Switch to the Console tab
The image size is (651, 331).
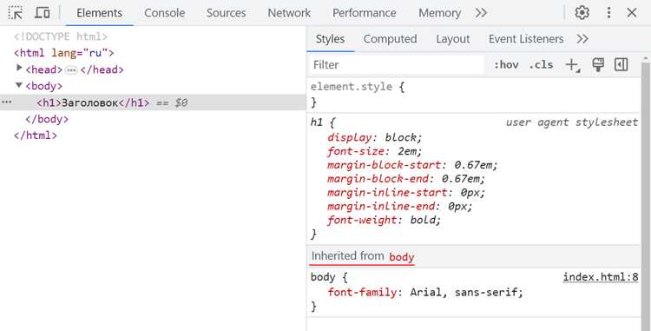(x=164, y=13)
